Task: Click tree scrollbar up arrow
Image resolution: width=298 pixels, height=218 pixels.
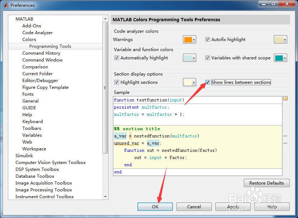Action: coord(105,19)
